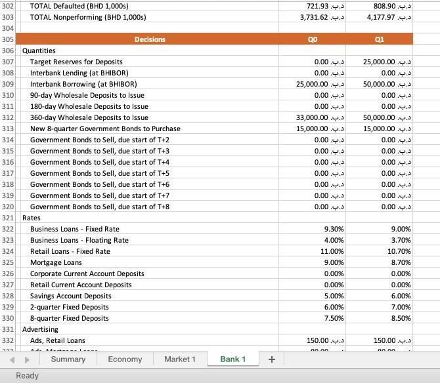Select the 8-quarter Fixed Deposits cell
The height and width of the screenshot is (383, 440).
point(150,318)
